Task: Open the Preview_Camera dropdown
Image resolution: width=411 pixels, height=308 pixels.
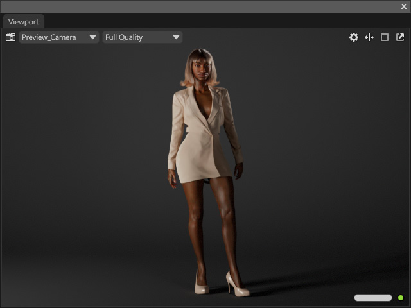Action: (x=59, y=37)
